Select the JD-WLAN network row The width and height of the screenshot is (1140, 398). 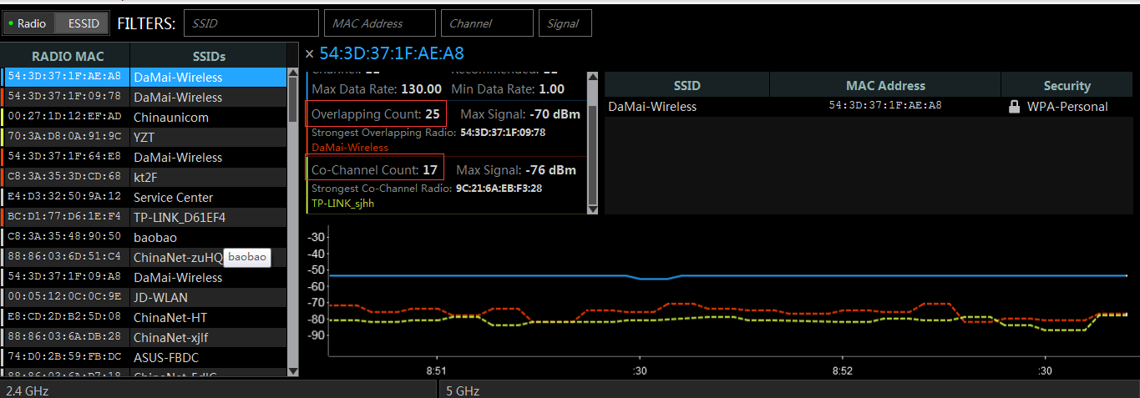point(144,297)
